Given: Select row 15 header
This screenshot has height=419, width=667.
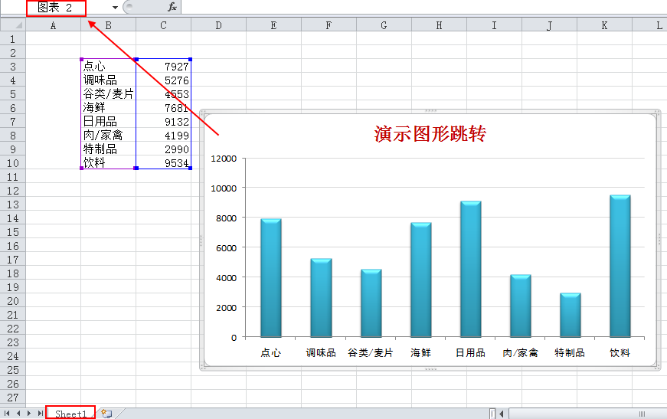Looking at the screenshot, I should 13,232.
